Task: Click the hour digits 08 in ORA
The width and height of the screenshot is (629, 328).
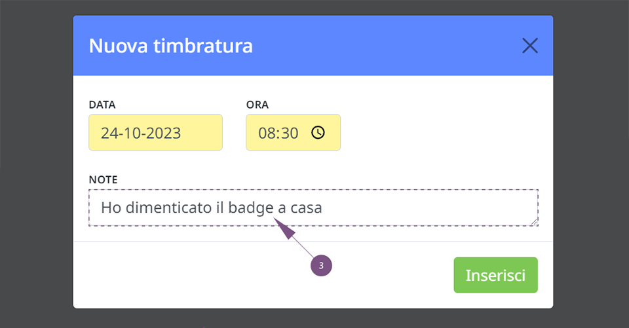Action: [267, 133]
